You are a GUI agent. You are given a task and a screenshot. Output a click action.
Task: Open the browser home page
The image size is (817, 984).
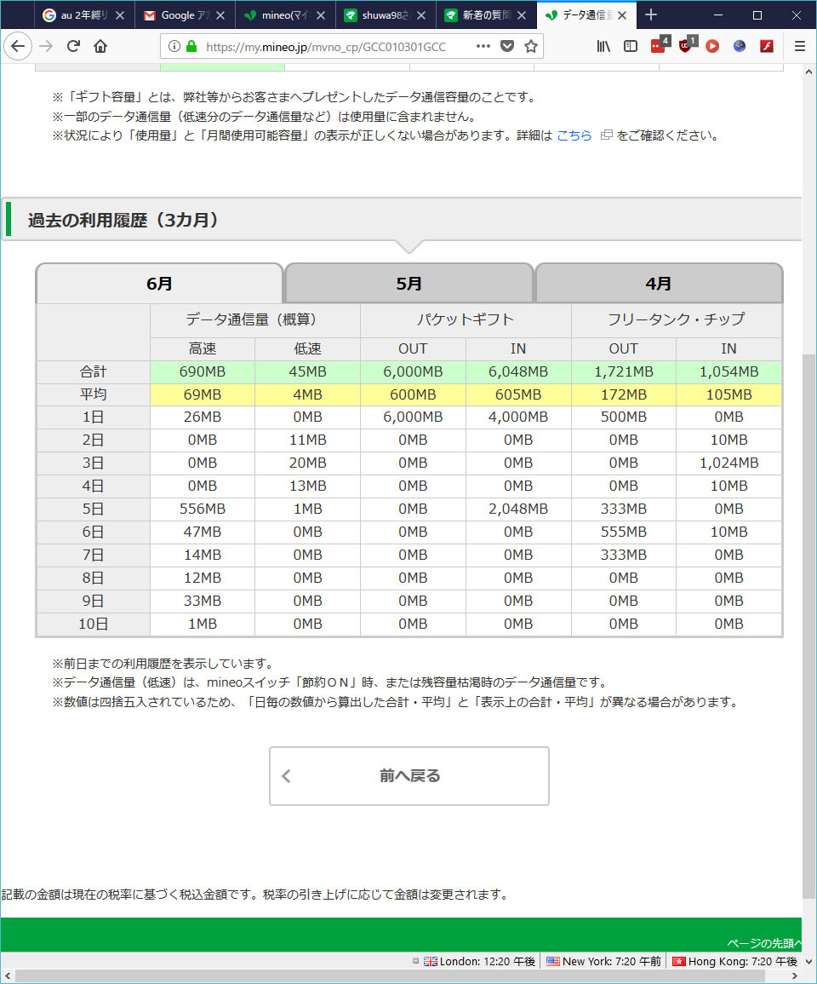coord(100,46)
